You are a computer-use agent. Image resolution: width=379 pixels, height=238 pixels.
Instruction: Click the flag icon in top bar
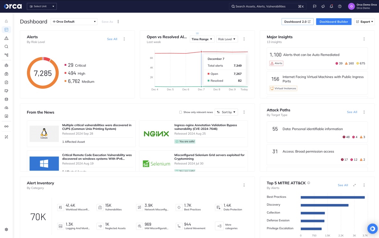pyautogui.click(x=314, y=6)
